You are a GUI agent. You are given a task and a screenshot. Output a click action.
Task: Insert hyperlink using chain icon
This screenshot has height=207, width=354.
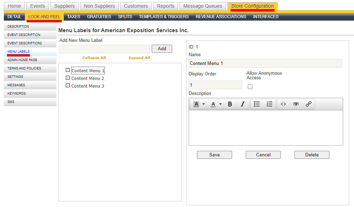click(308, 104)
